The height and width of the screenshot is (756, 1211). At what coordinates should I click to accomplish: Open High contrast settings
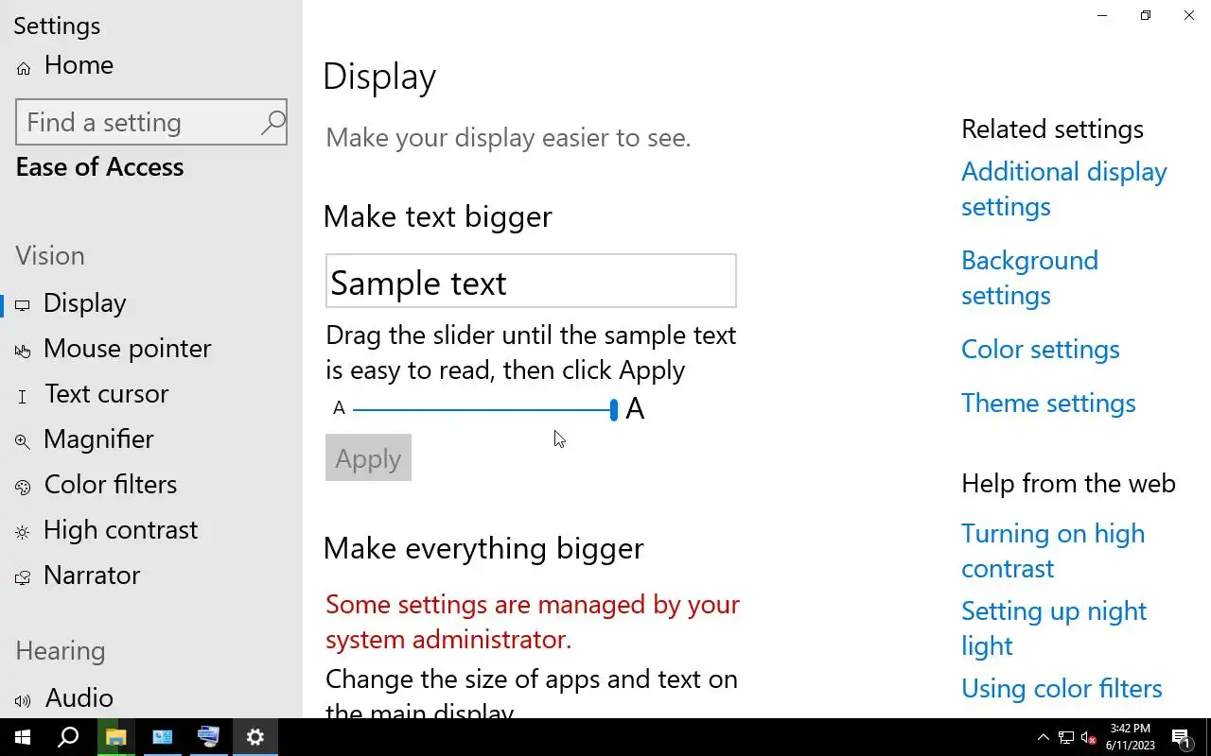120,530
